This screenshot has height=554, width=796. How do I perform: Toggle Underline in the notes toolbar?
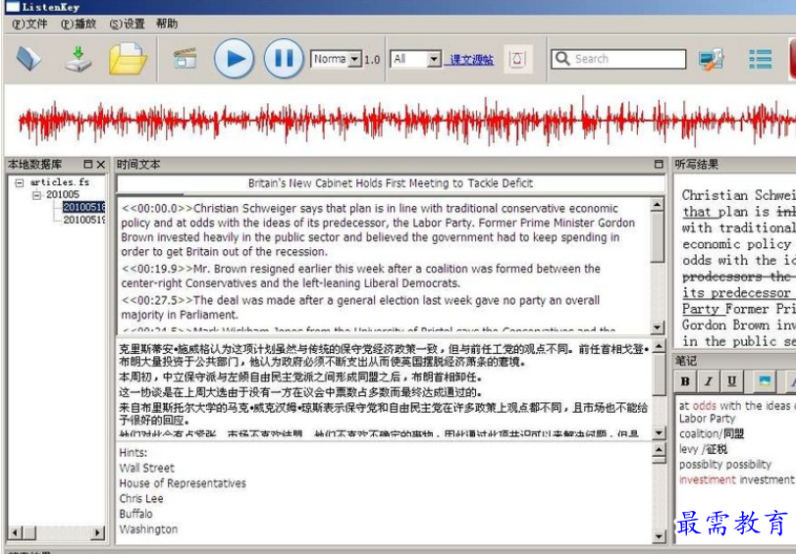[731, 381]
